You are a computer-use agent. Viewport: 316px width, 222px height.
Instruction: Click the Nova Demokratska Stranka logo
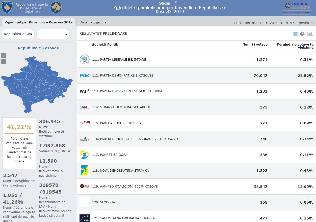click(x=84, y=171)
